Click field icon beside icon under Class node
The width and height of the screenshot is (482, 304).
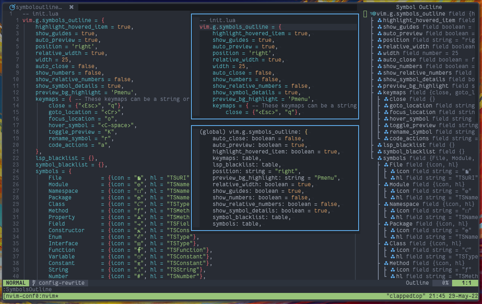(393, 250)
